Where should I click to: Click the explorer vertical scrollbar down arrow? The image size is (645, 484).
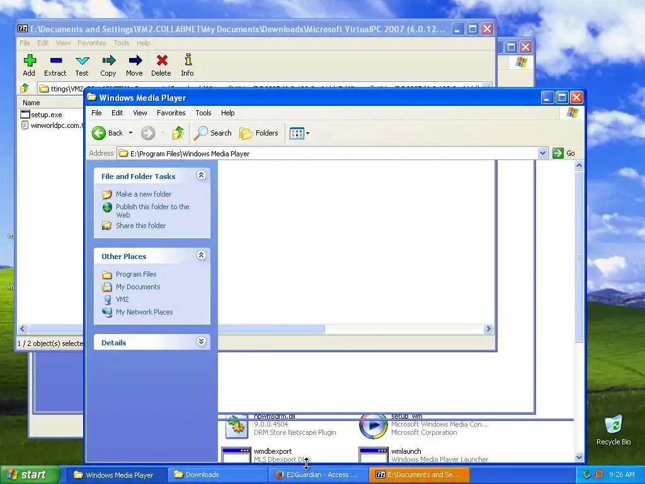pyautogui.click(x=579, y=457)
